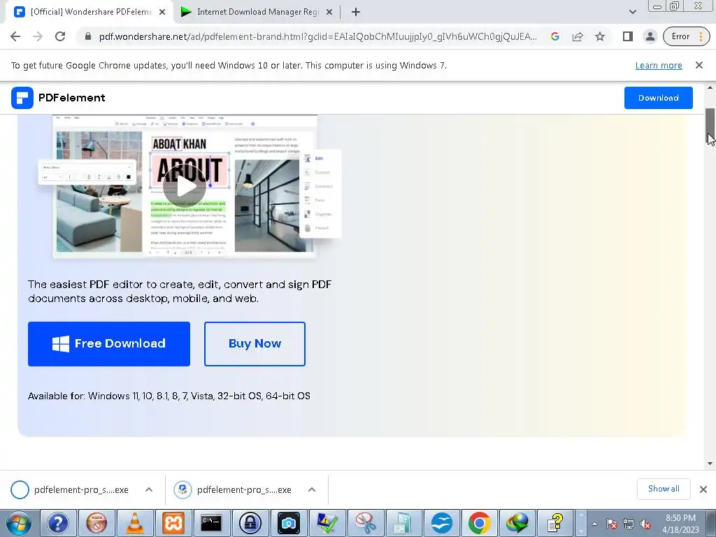Click the page scroll up arrow
Image resolution: width=716 pixels, height=537 pixels.
coord(710,87)
